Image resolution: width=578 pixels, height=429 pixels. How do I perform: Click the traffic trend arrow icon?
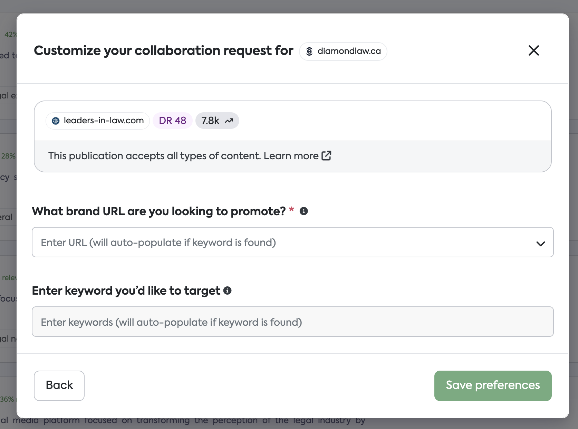click(x=229, y=121)
